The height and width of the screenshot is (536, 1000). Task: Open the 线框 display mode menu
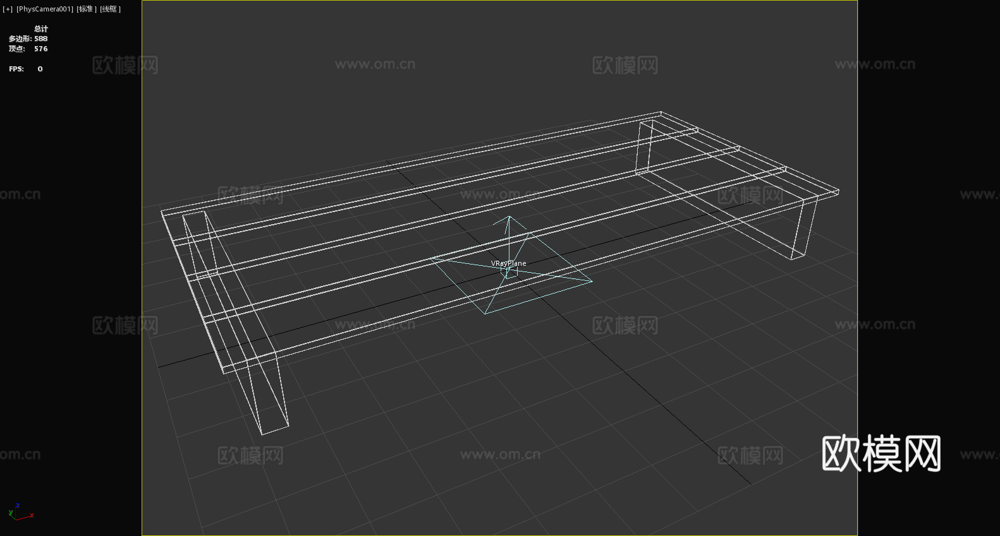click(x=110, y=9)
